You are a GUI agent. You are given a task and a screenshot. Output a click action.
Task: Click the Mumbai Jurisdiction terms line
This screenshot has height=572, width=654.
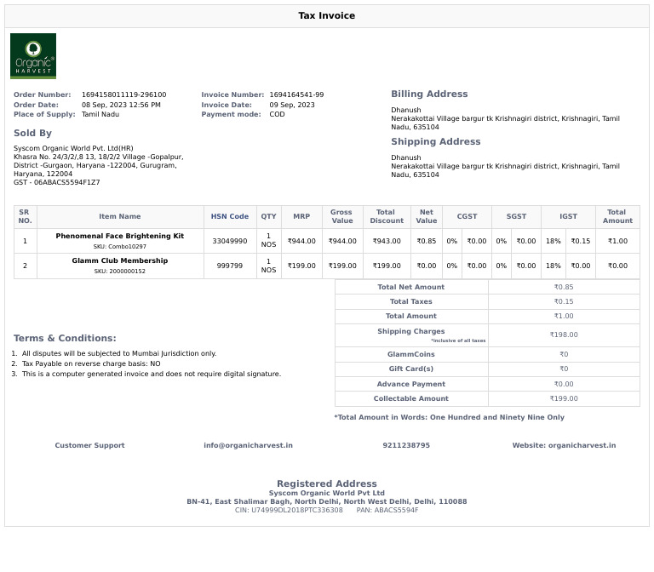tap(119, 353)
